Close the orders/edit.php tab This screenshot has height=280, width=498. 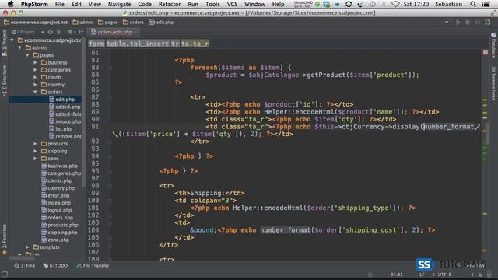point(135,32)
